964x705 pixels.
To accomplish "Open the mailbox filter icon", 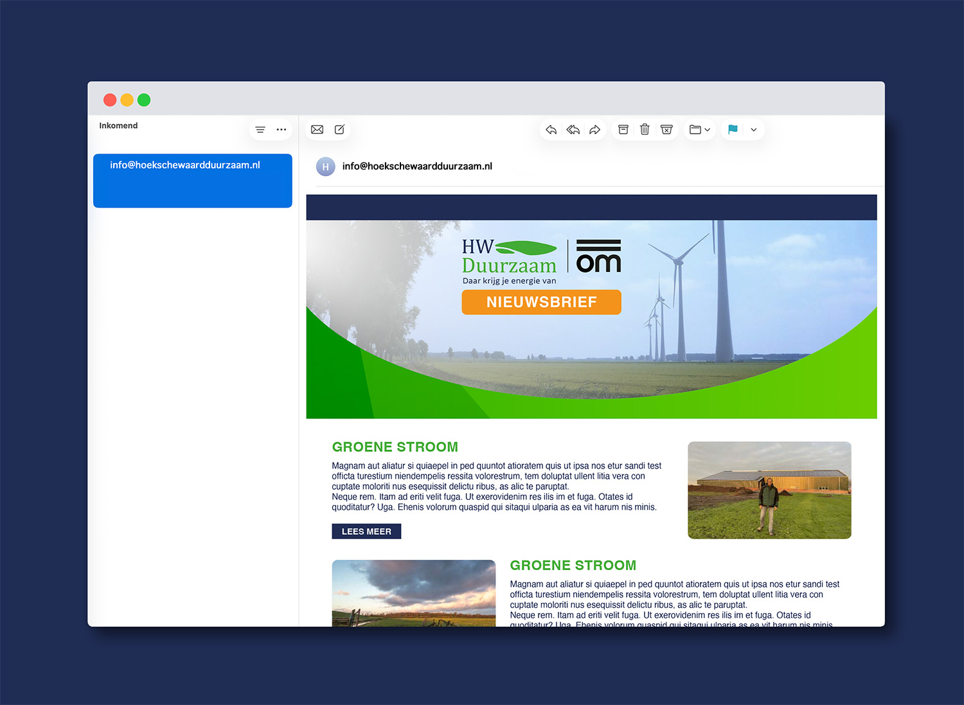I will (x=260, y=130).
